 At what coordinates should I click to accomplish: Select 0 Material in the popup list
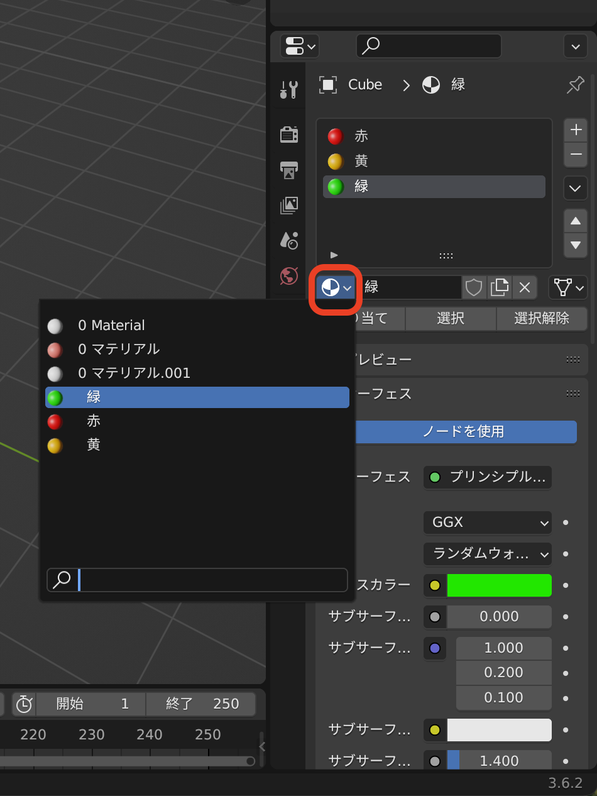click(197, 326)
